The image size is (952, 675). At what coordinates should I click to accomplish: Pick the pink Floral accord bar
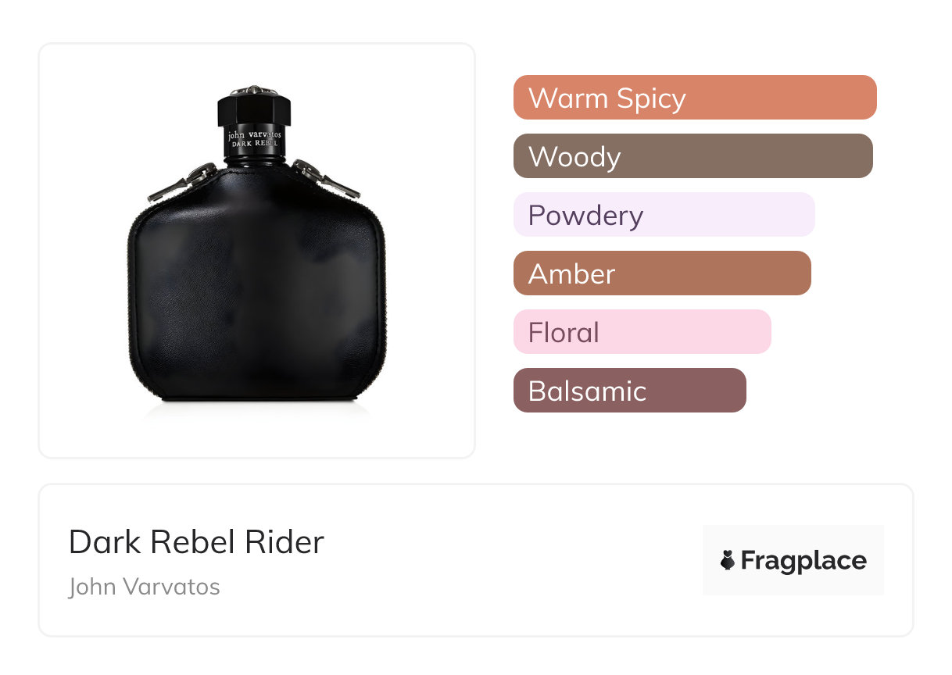[x=642, y=332]
